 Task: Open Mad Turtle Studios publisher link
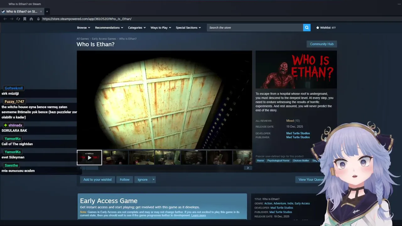pos(298,137)
